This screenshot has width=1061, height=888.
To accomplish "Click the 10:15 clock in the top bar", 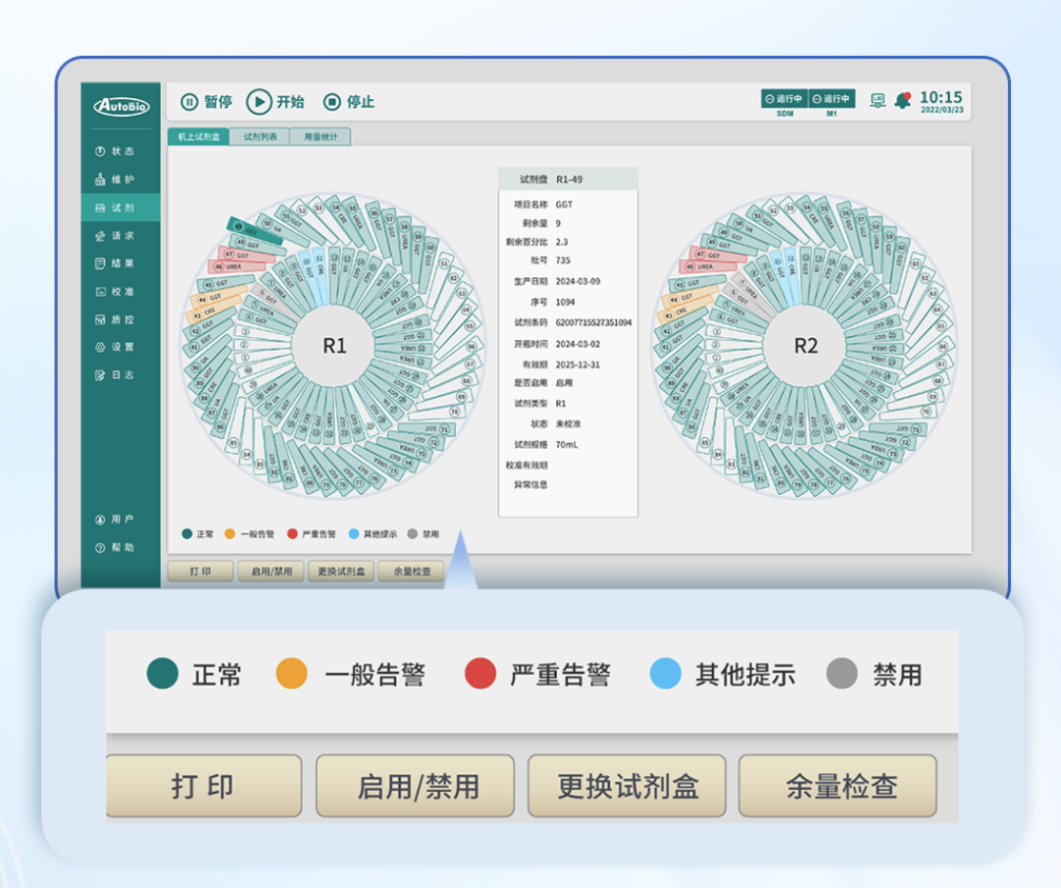I will coord(940,97).
